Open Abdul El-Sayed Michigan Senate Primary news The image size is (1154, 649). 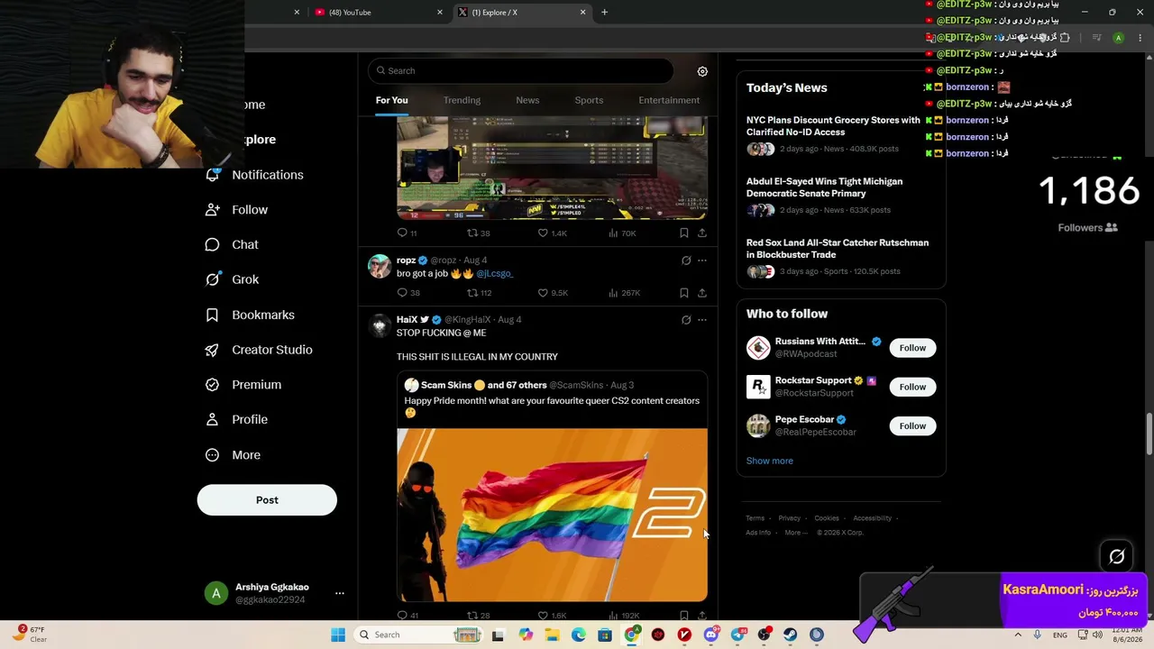click(824, 187)
